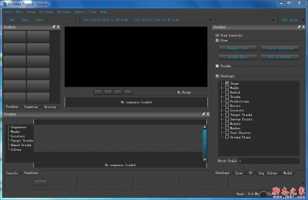
Task: Switch to the Taskview tab
Action: coord(31,107)
